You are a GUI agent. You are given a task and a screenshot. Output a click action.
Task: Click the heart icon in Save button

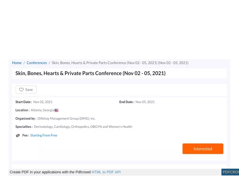[x=21, y=90]
